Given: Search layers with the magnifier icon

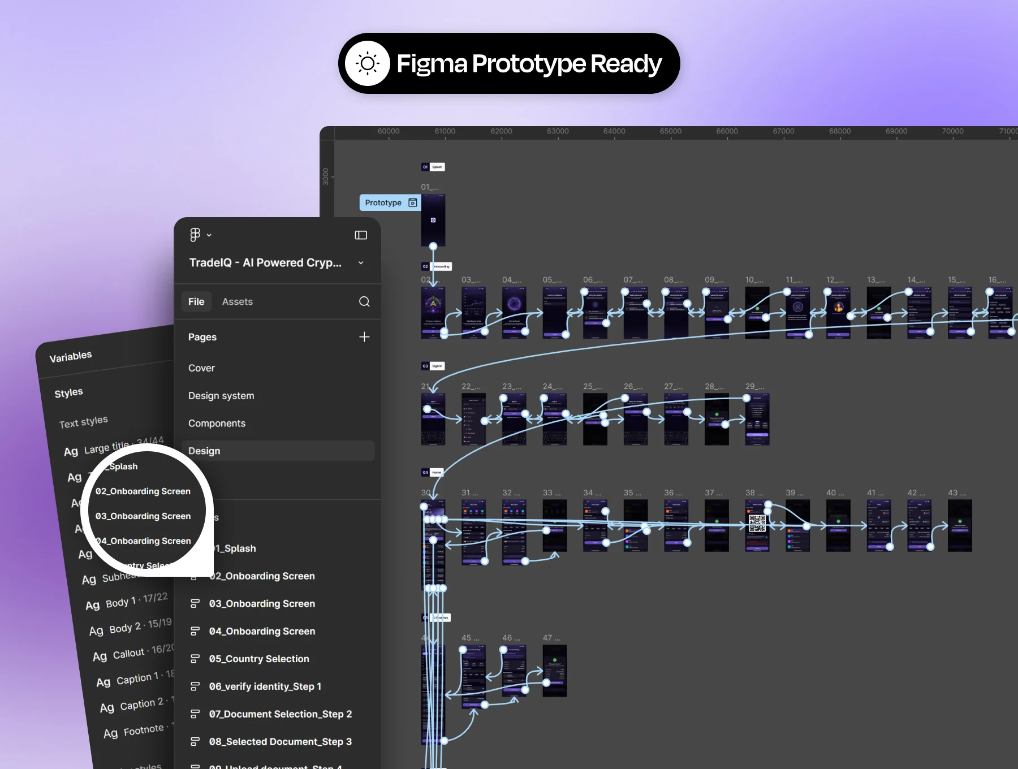Looking at the screenshot, I should [x=364, y=302].
